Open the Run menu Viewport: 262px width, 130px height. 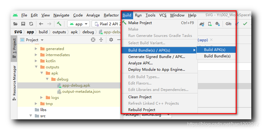(138, 15)
